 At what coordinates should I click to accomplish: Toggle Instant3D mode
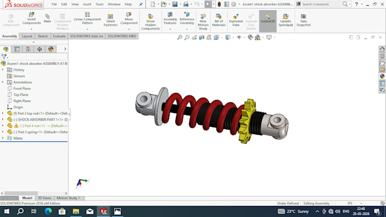[268, 21]
